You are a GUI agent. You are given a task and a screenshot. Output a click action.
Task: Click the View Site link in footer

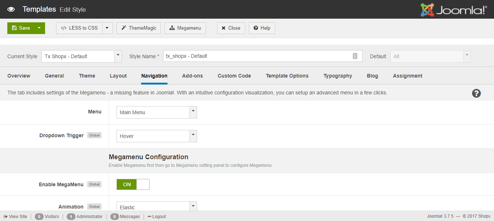[15, 217]
